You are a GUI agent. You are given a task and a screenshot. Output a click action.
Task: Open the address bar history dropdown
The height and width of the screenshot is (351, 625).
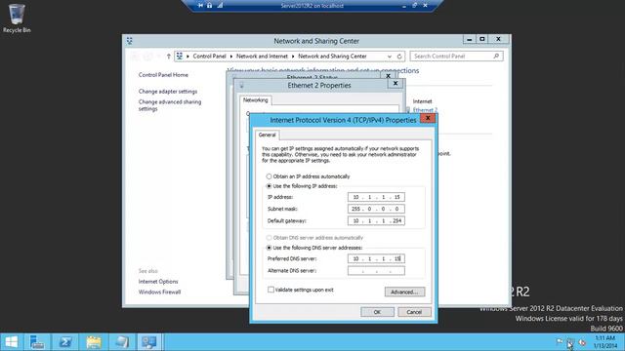coord(390,57)
